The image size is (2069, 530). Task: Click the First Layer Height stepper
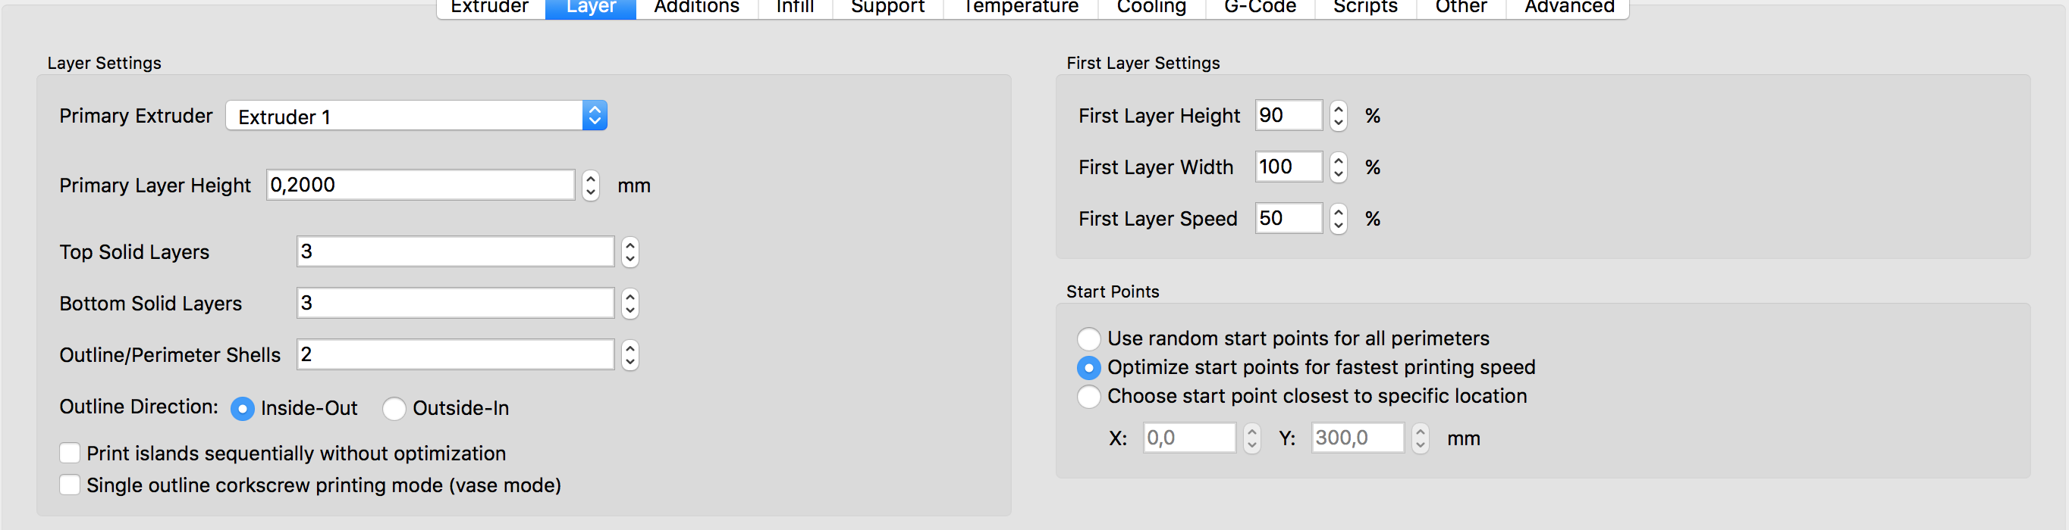tap(1337, 115)
